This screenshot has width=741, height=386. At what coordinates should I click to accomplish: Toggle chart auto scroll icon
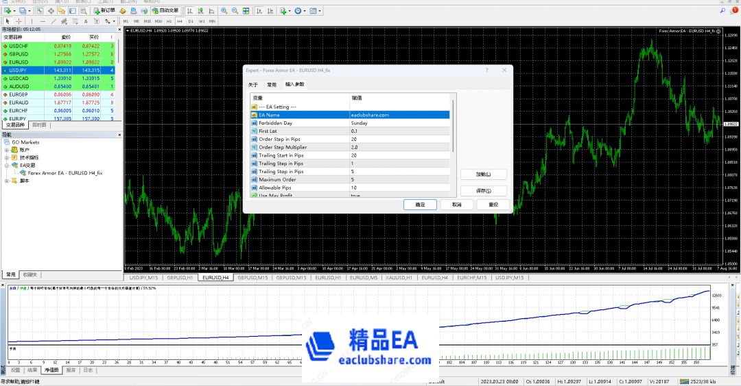259,11
